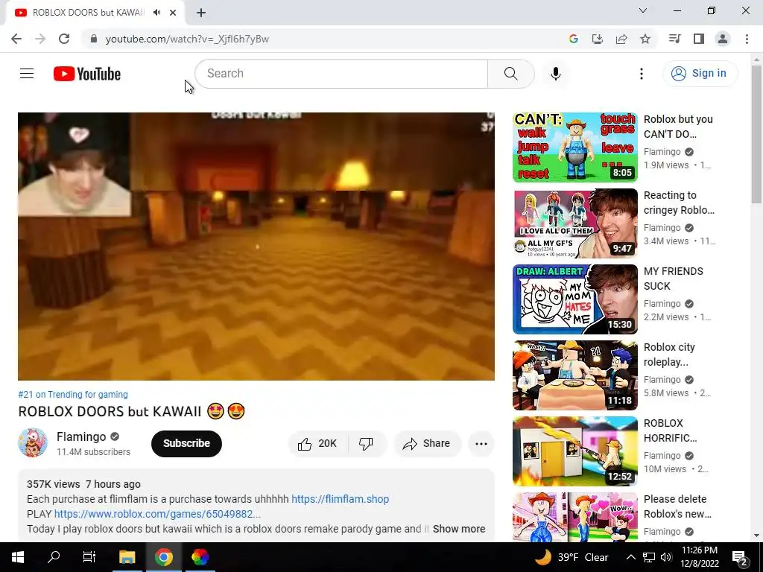
Task: Subscribe to Flamingo channel
Action: coord(186,444)
